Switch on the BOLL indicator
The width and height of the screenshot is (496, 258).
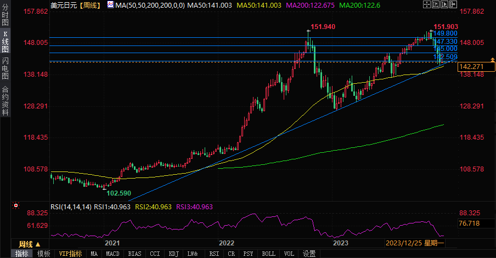click(269, 254)
